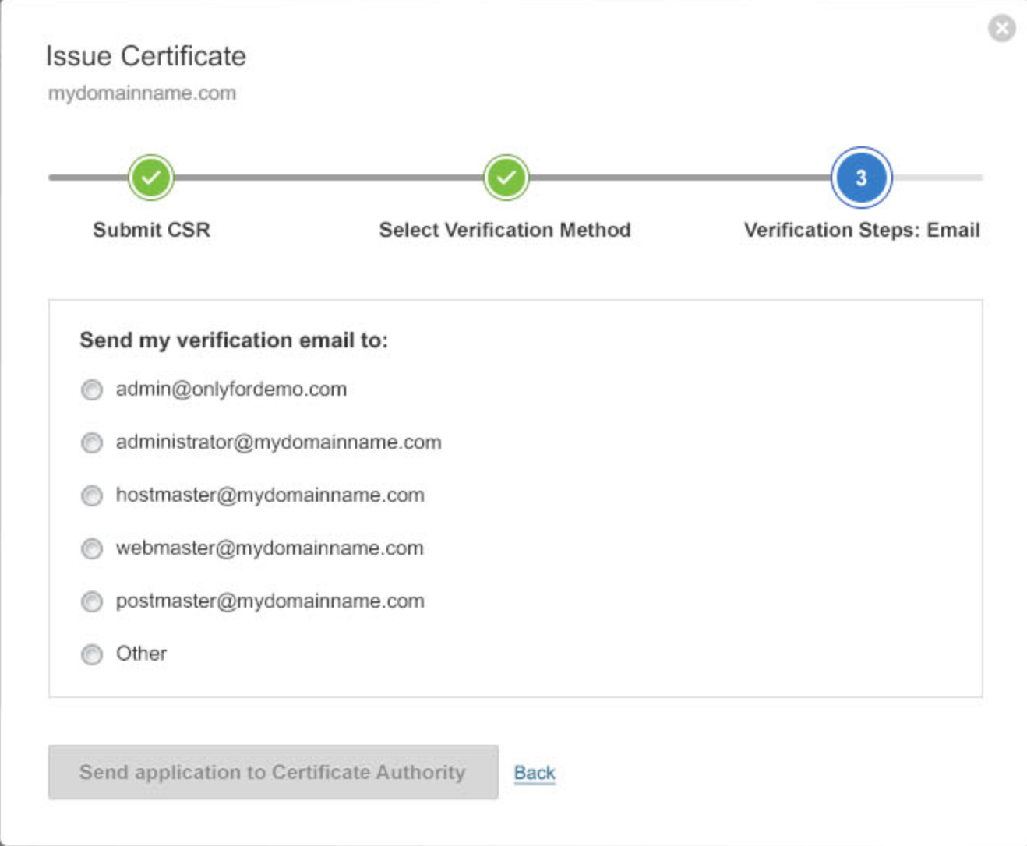Select admin@onlyfordemo.com as verification email

(91, 389)
